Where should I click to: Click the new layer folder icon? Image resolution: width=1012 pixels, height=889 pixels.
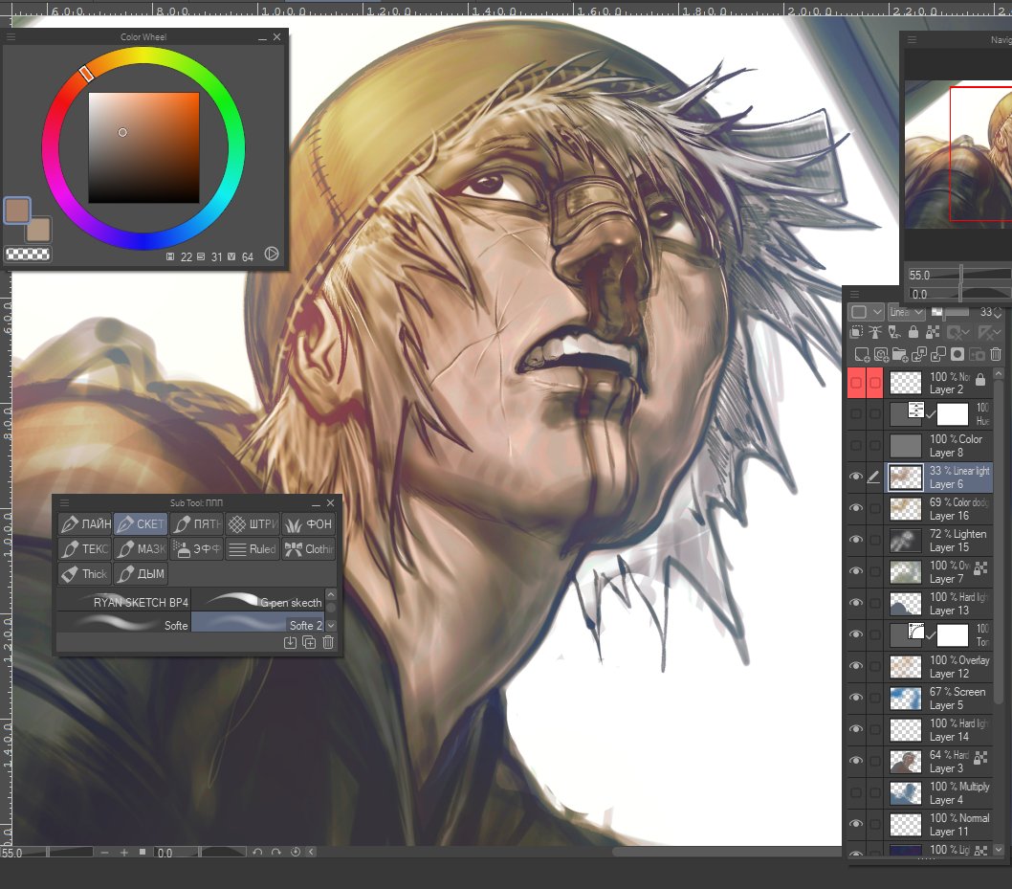click(x=900, y=354)
